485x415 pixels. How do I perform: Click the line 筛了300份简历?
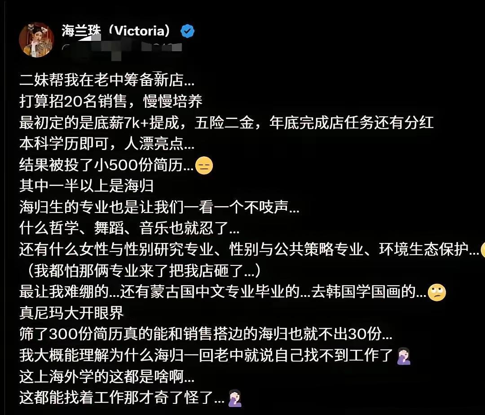click(206, 334)
